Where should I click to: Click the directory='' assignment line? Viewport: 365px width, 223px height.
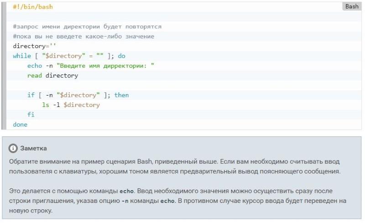click(x=35, y=46)
